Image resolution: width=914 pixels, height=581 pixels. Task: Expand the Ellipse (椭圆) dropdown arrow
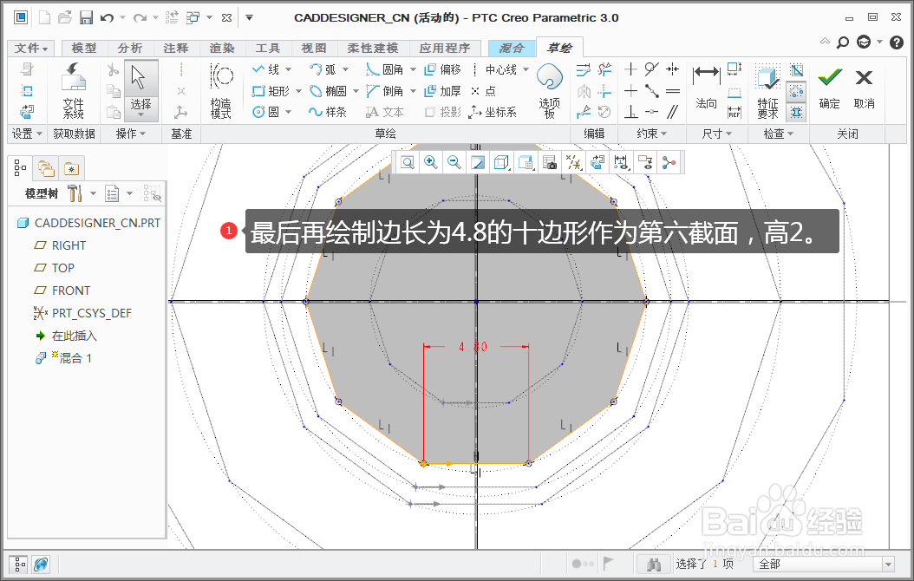click(x=356, y=91)
